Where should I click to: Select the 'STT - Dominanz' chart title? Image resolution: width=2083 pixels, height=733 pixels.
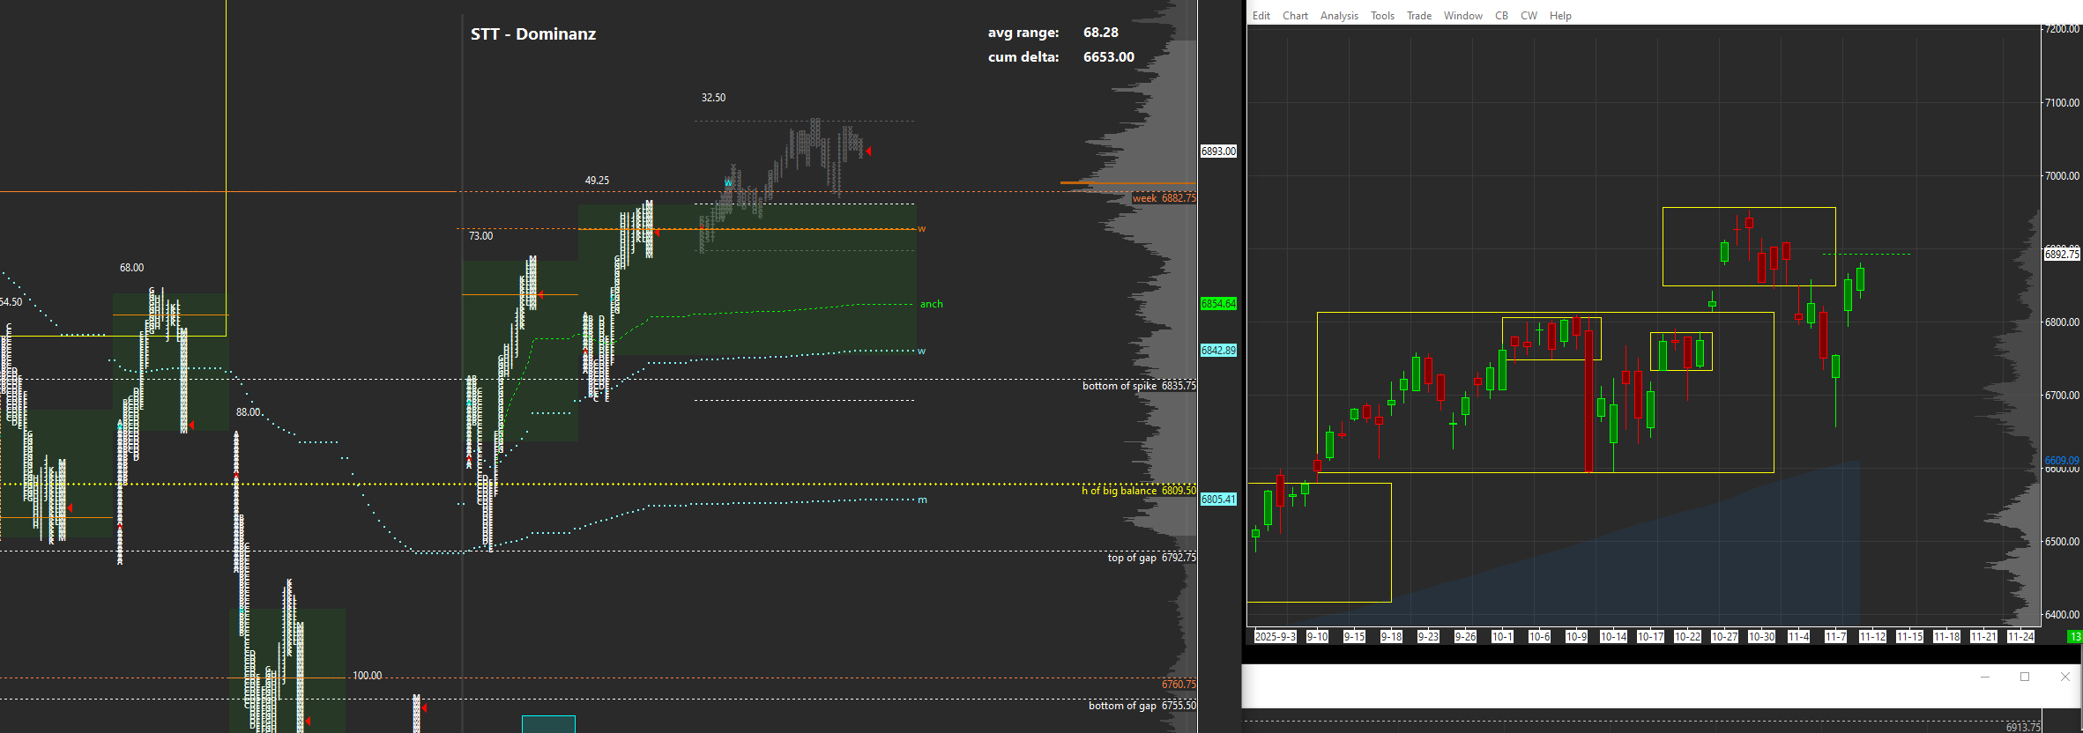pyautogui.click(x=533, y=34)
